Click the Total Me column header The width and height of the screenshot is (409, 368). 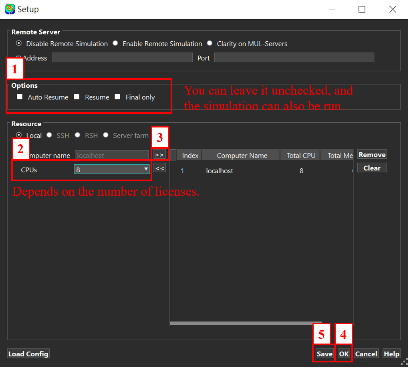click(337, 156)
